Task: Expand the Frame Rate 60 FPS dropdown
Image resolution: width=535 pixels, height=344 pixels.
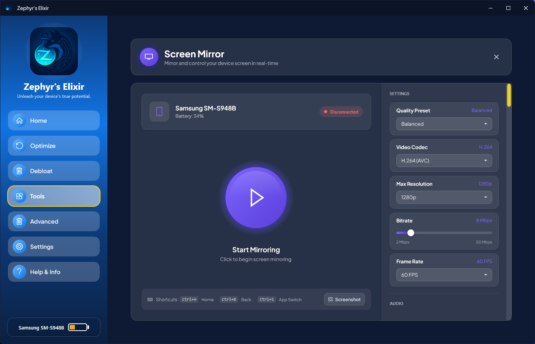Action: pos(444,275)
